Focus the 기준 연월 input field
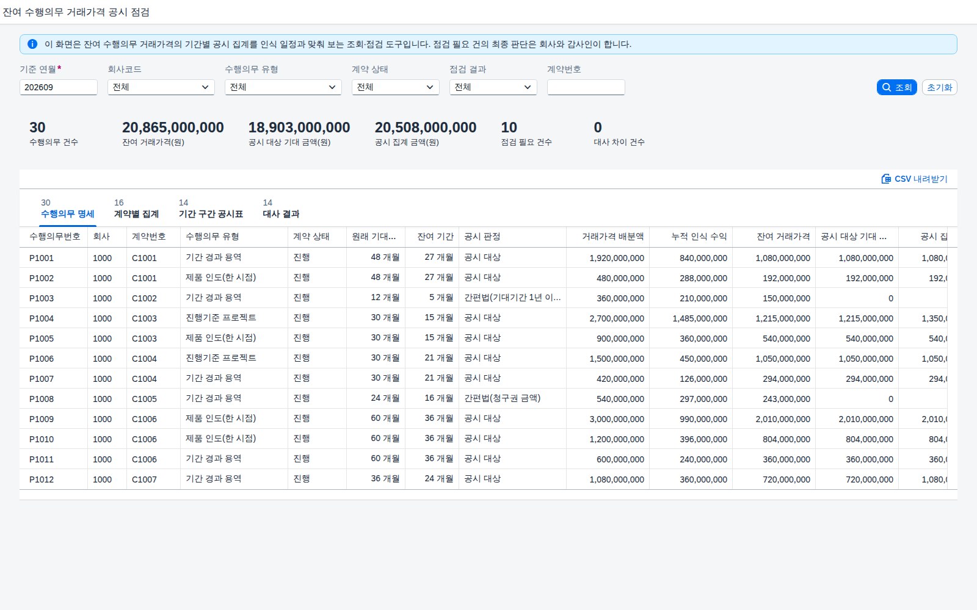977x610 pixels. [x=59, y=87]
